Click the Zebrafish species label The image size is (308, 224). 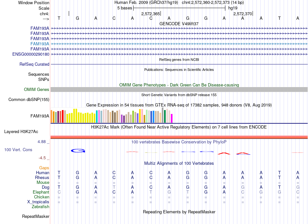point(41,207)
